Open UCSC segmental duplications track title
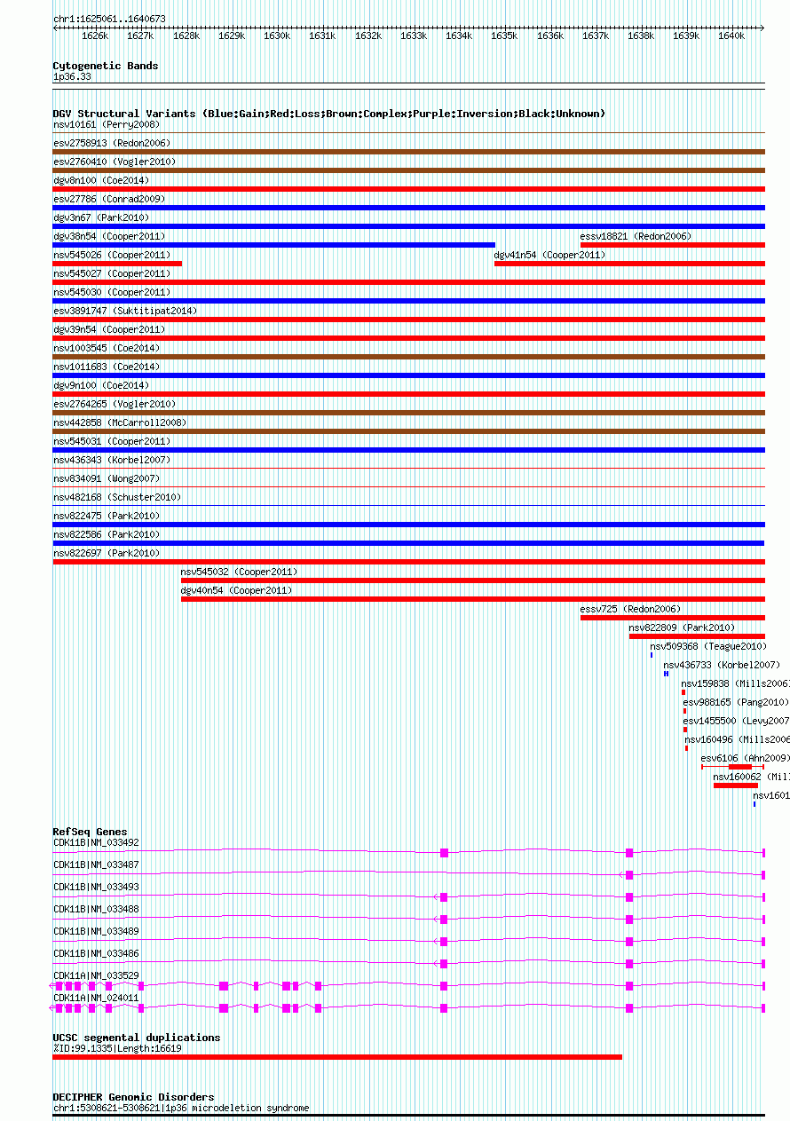Image resolution: width=790 pixels, height=1121 pixels. (137, 1038)
